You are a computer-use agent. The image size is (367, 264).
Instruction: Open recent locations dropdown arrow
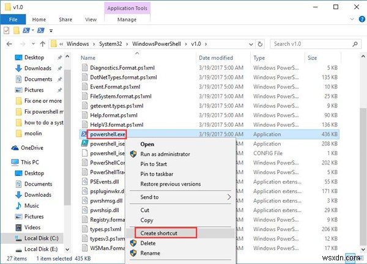click(33, 44)
